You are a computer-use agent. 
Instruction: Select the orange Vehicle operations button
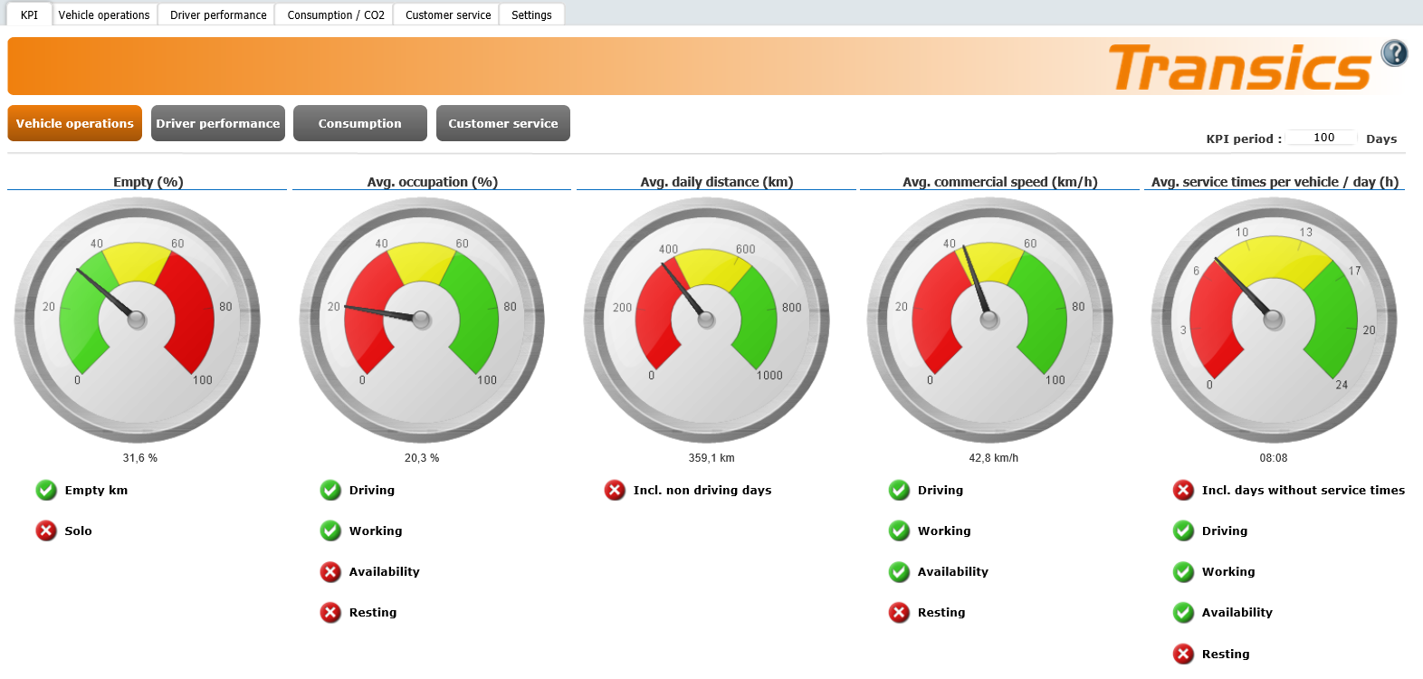pos(75,124)
